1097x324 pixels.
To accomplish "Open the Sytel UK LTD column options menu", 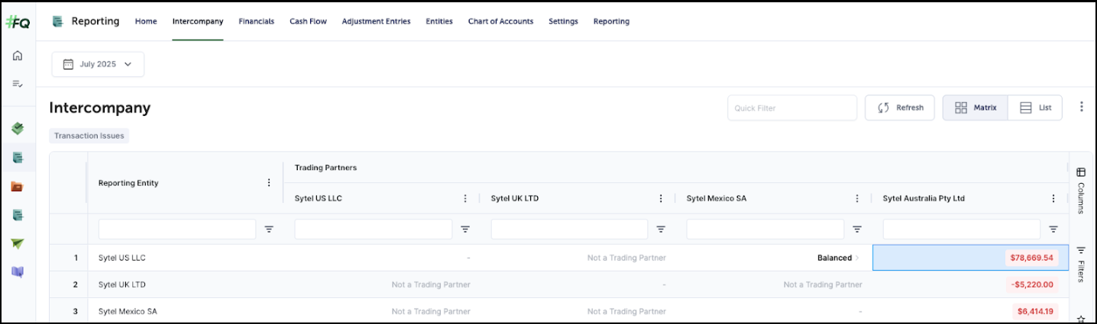I will click(661, 198).
